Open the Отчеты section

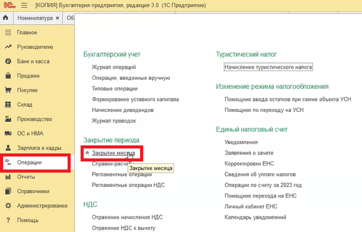(26, 177)
